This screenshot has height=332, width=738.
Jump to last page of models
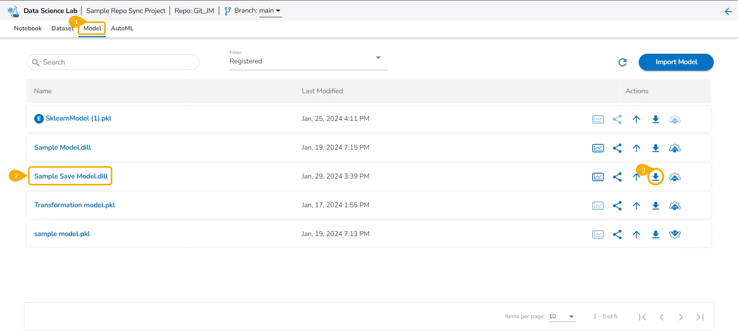(700, 317)
